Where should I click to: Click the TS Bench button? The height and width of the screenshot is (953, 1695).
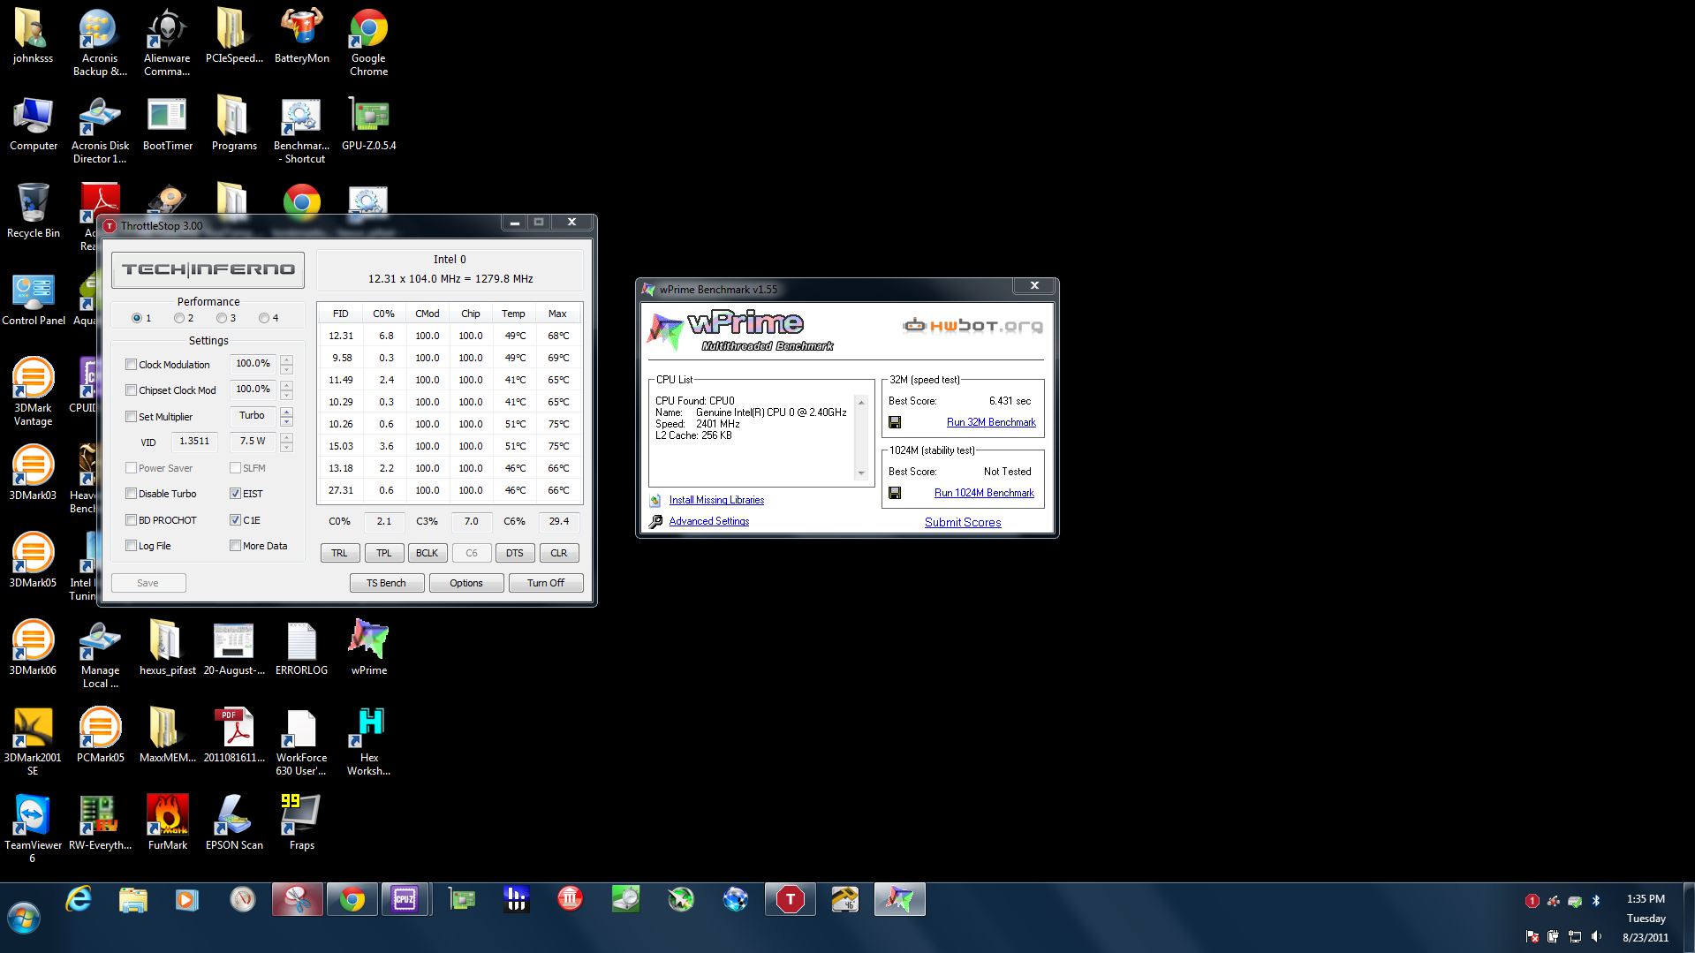coord(386,583)
